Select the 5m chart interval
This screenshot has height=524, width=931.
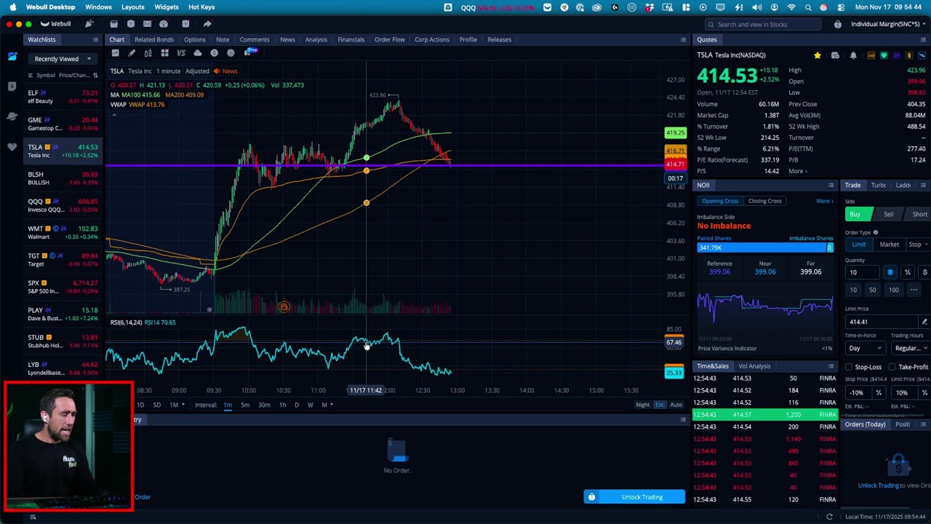coord(245,405)
